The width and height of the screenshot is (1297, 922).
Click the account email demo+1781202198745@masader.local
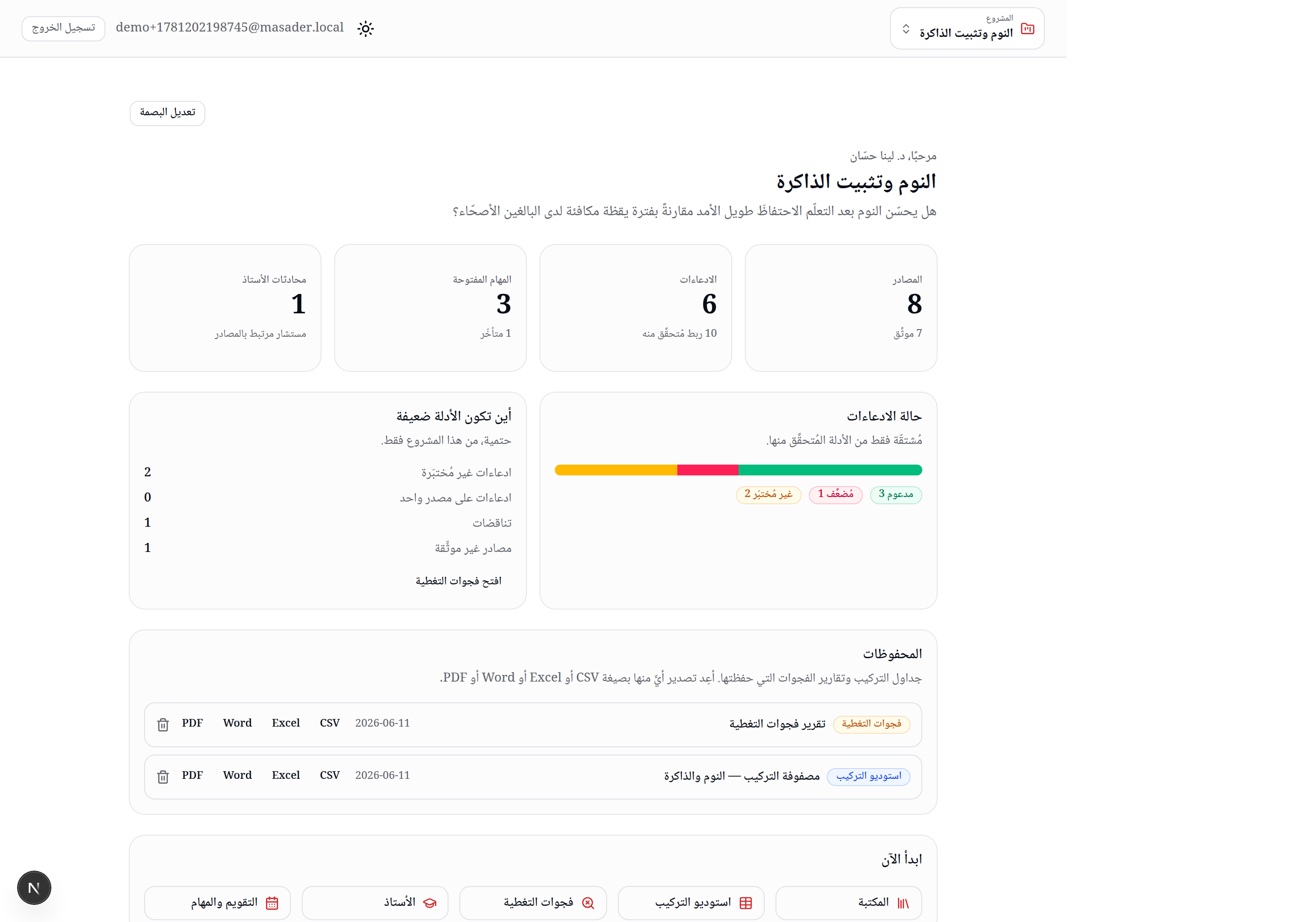coord(229,27)
